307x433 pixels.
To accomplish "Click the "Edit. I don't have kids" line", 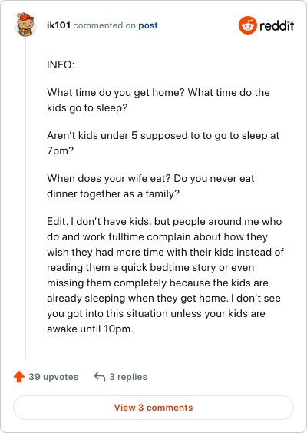I will pos(164,221).
